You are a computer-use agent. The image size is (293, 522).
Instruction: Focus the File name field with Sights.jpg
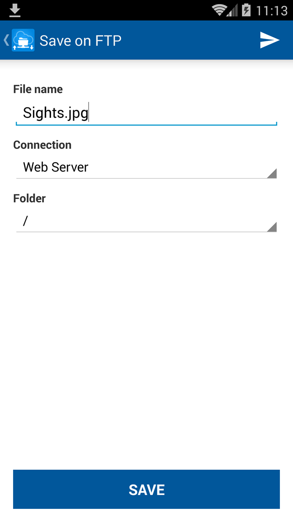coord(146,114)
